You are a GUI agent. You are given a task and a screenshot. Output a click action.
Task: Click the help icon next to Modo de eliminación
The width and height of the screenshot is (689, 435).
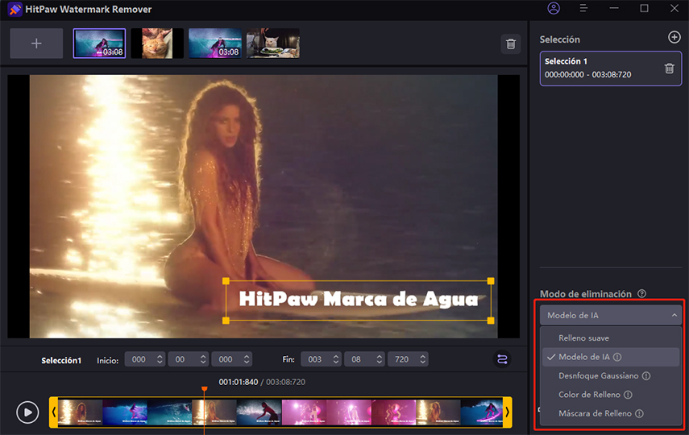(x=641, y=294)
